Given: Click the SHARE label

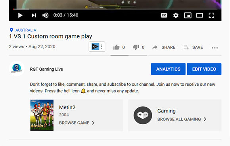Looking at the screenshot, I should click(x=169, y=47).
